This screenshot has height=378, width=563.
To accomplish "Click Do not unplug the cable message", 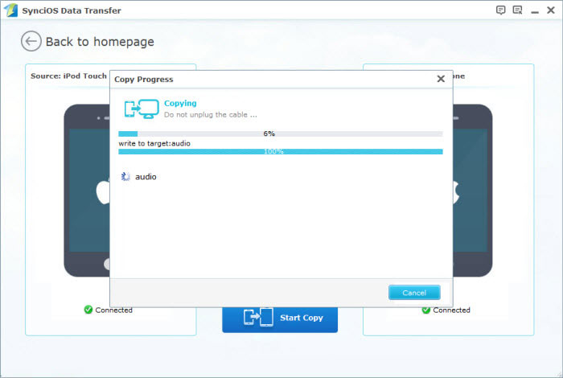I will (x=211, y=115).
